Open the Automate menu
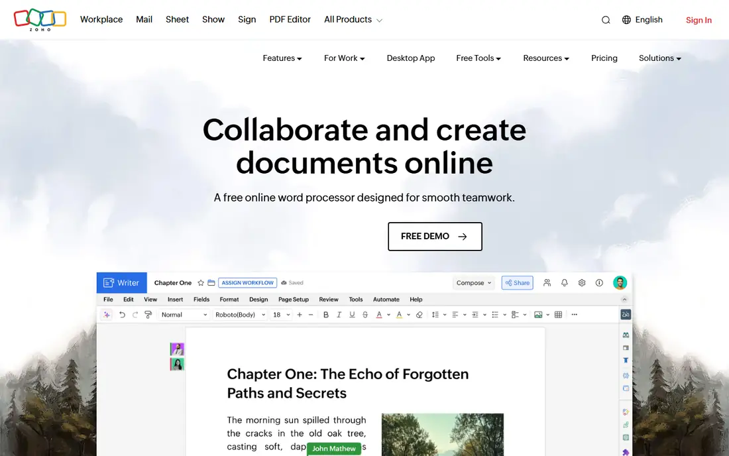The width and height of the screenshot is (729, 456). tap(386, 300)
